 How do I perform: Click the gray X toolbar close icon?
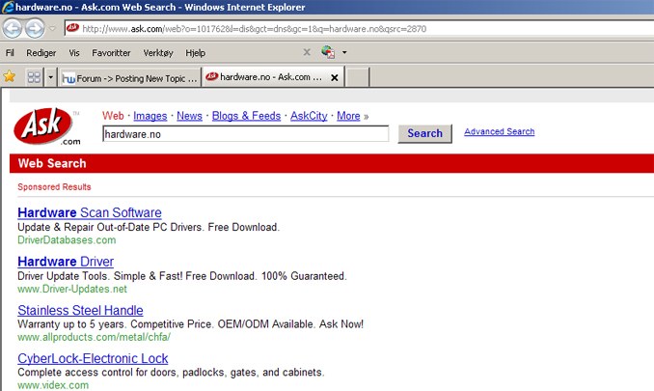tap(307, 52)
